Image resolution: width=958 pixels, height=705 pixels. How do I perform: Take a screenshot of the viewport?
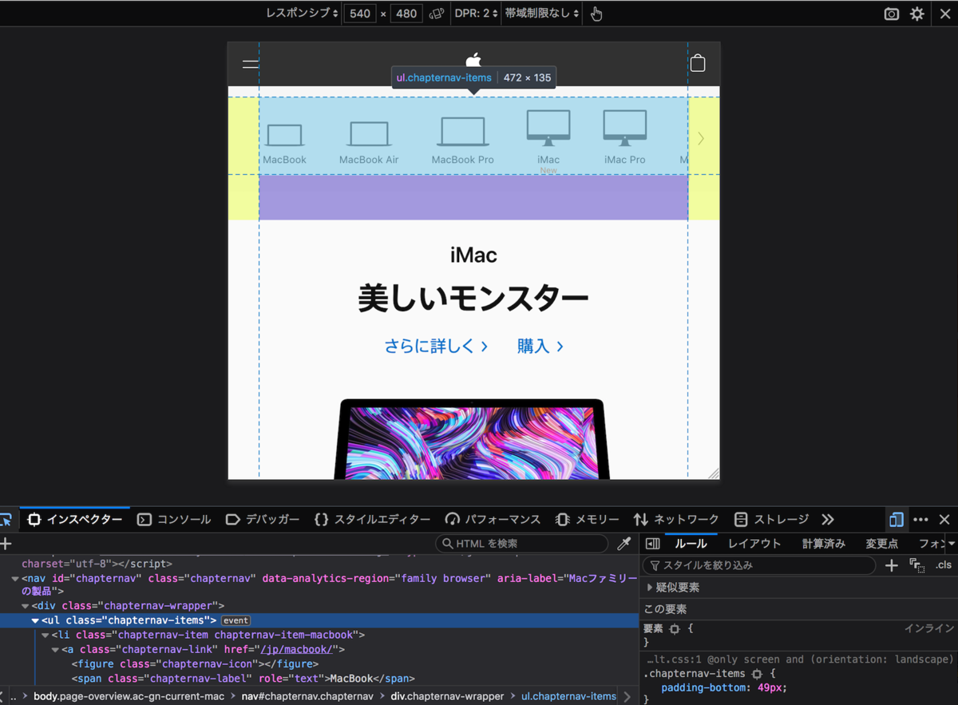click(x=892, y=14)
